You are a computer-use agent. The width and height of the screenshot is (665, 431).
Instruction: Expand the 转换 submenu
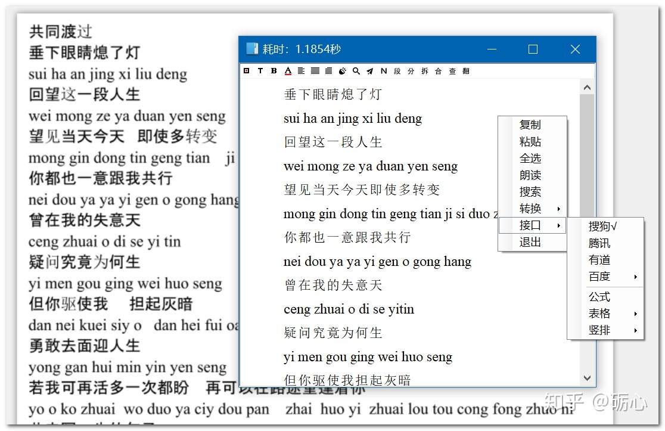pyautogui.click(x=533, y=208)
